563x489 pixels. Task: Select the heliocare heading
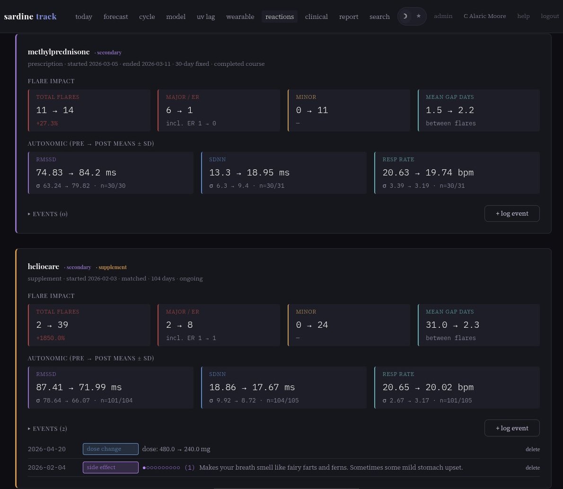44,266
